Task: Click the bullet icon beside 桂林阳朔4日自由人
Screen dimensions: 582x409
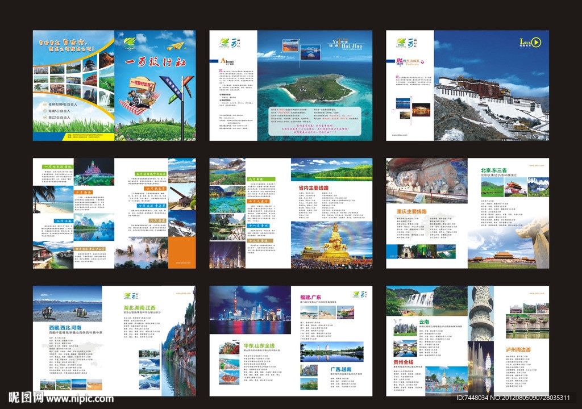Action: (45, 105)
